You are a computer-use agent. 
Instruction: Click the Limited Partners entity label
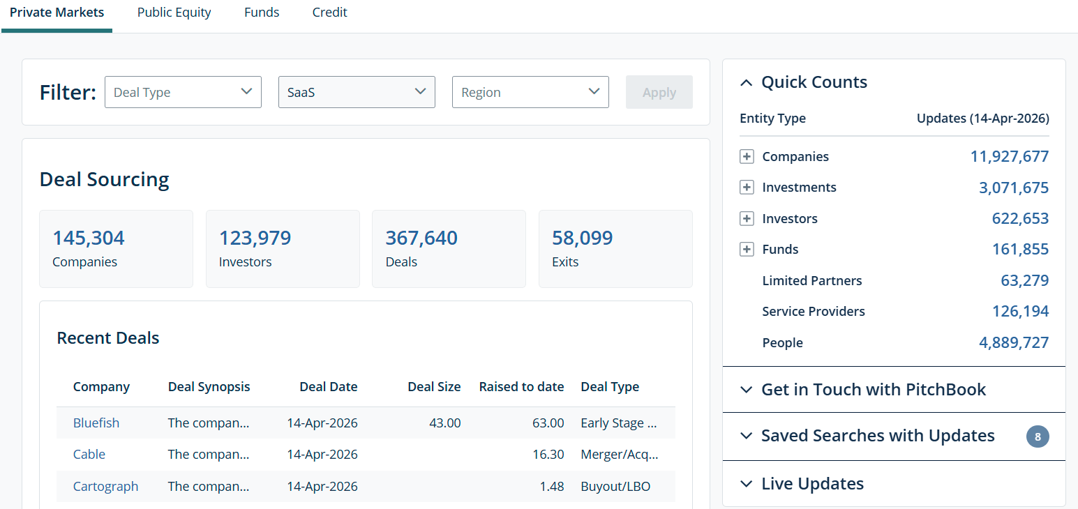pyautogui.click(x=811, y=280)
